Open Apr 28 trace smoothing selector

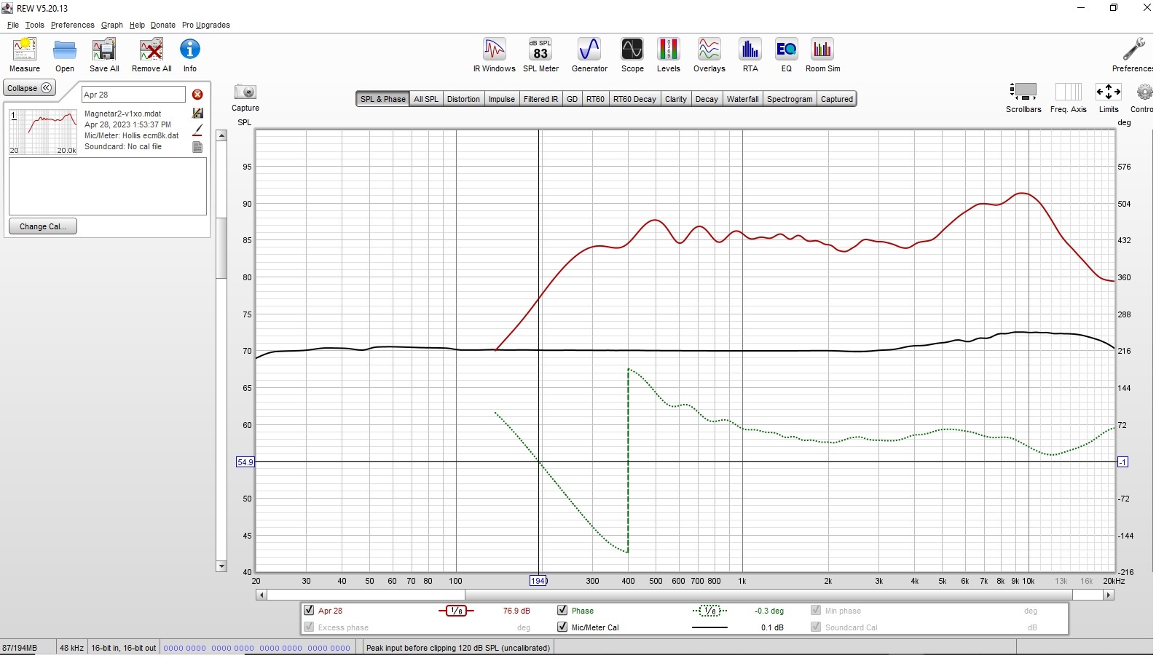[x=456, y=611]
